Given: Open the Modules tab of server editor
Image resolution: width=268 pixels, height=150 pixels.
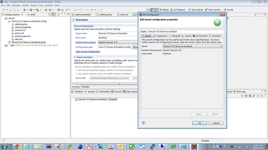Looking at the screenshot, I should [x=85, y=87].
